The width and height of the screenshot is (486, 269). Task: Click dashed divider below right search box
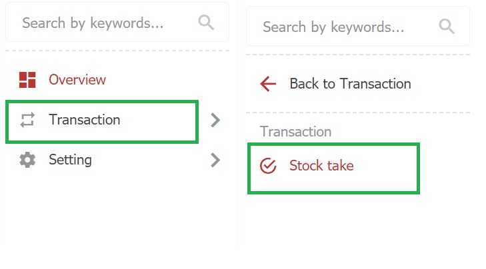pyautogui.click(x=357, y=55)
